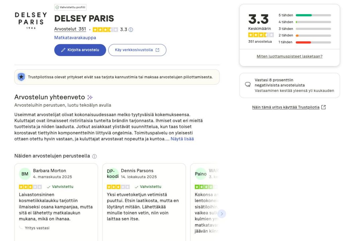
Task: Click the Arvostelut 351 link
Action: point(70,29)
